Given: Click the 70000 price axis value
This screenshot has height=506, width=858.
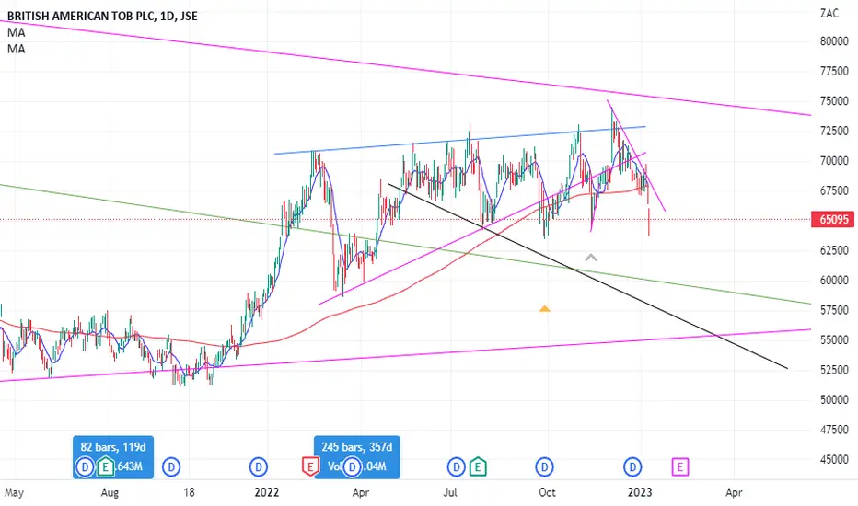Looking at the screenshot, I should [834, 161].
